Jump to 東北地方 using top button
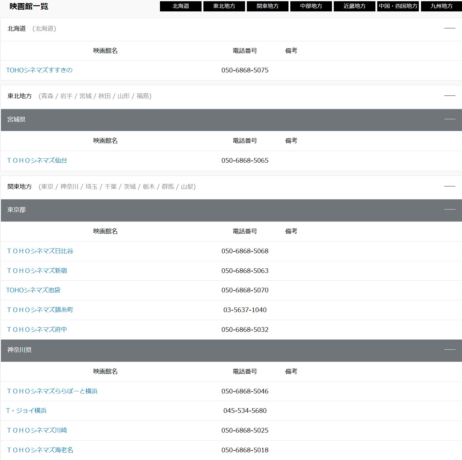This screenshot has height=460, width=462. pos(224,6)
